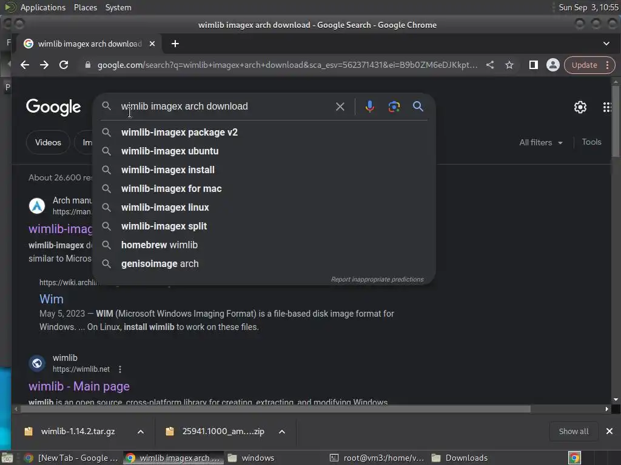Open wimlib - Main page result
The height and width of the screenshot is (465, 621).
point(79,386)
